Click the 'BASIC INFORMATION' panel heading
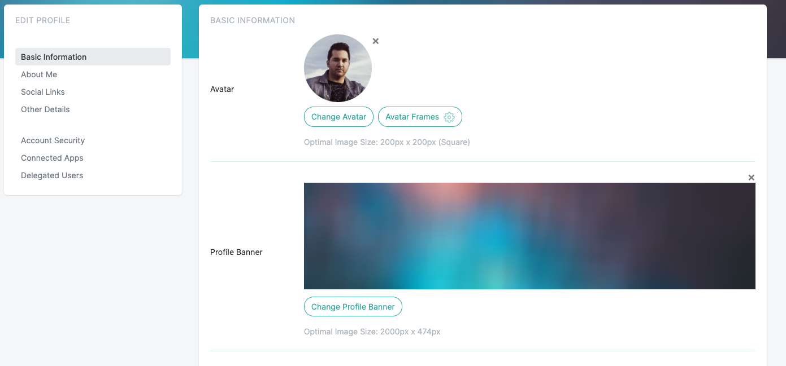 tap(253, 20)
